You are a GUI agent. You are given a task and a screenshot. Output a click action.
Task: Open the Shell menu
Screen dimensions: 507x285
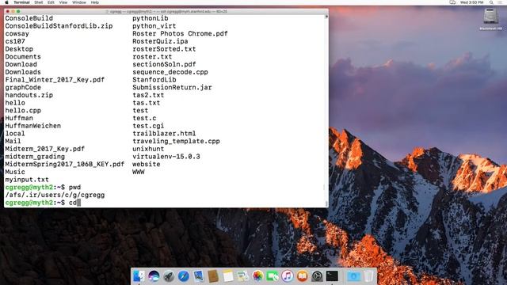tap(39, 2)
